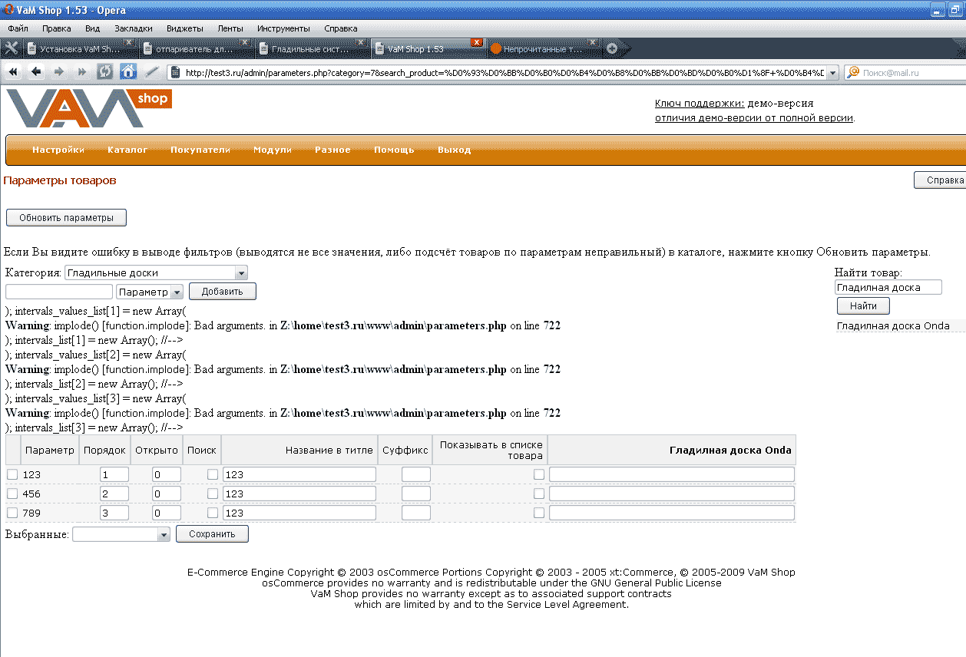Close the active 'VaM Shop 1.53' tab
The width and height of the screenshot is (966, 657).
point(477,42)
